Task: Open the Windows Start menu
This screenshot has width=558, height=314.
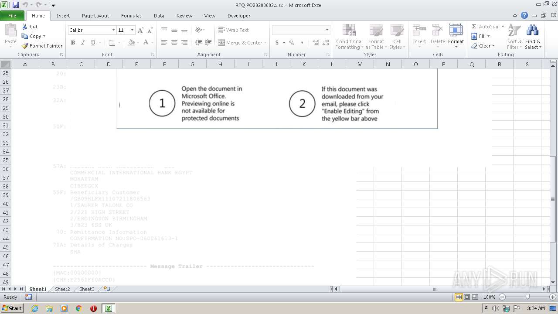Action: coord(12,308)
